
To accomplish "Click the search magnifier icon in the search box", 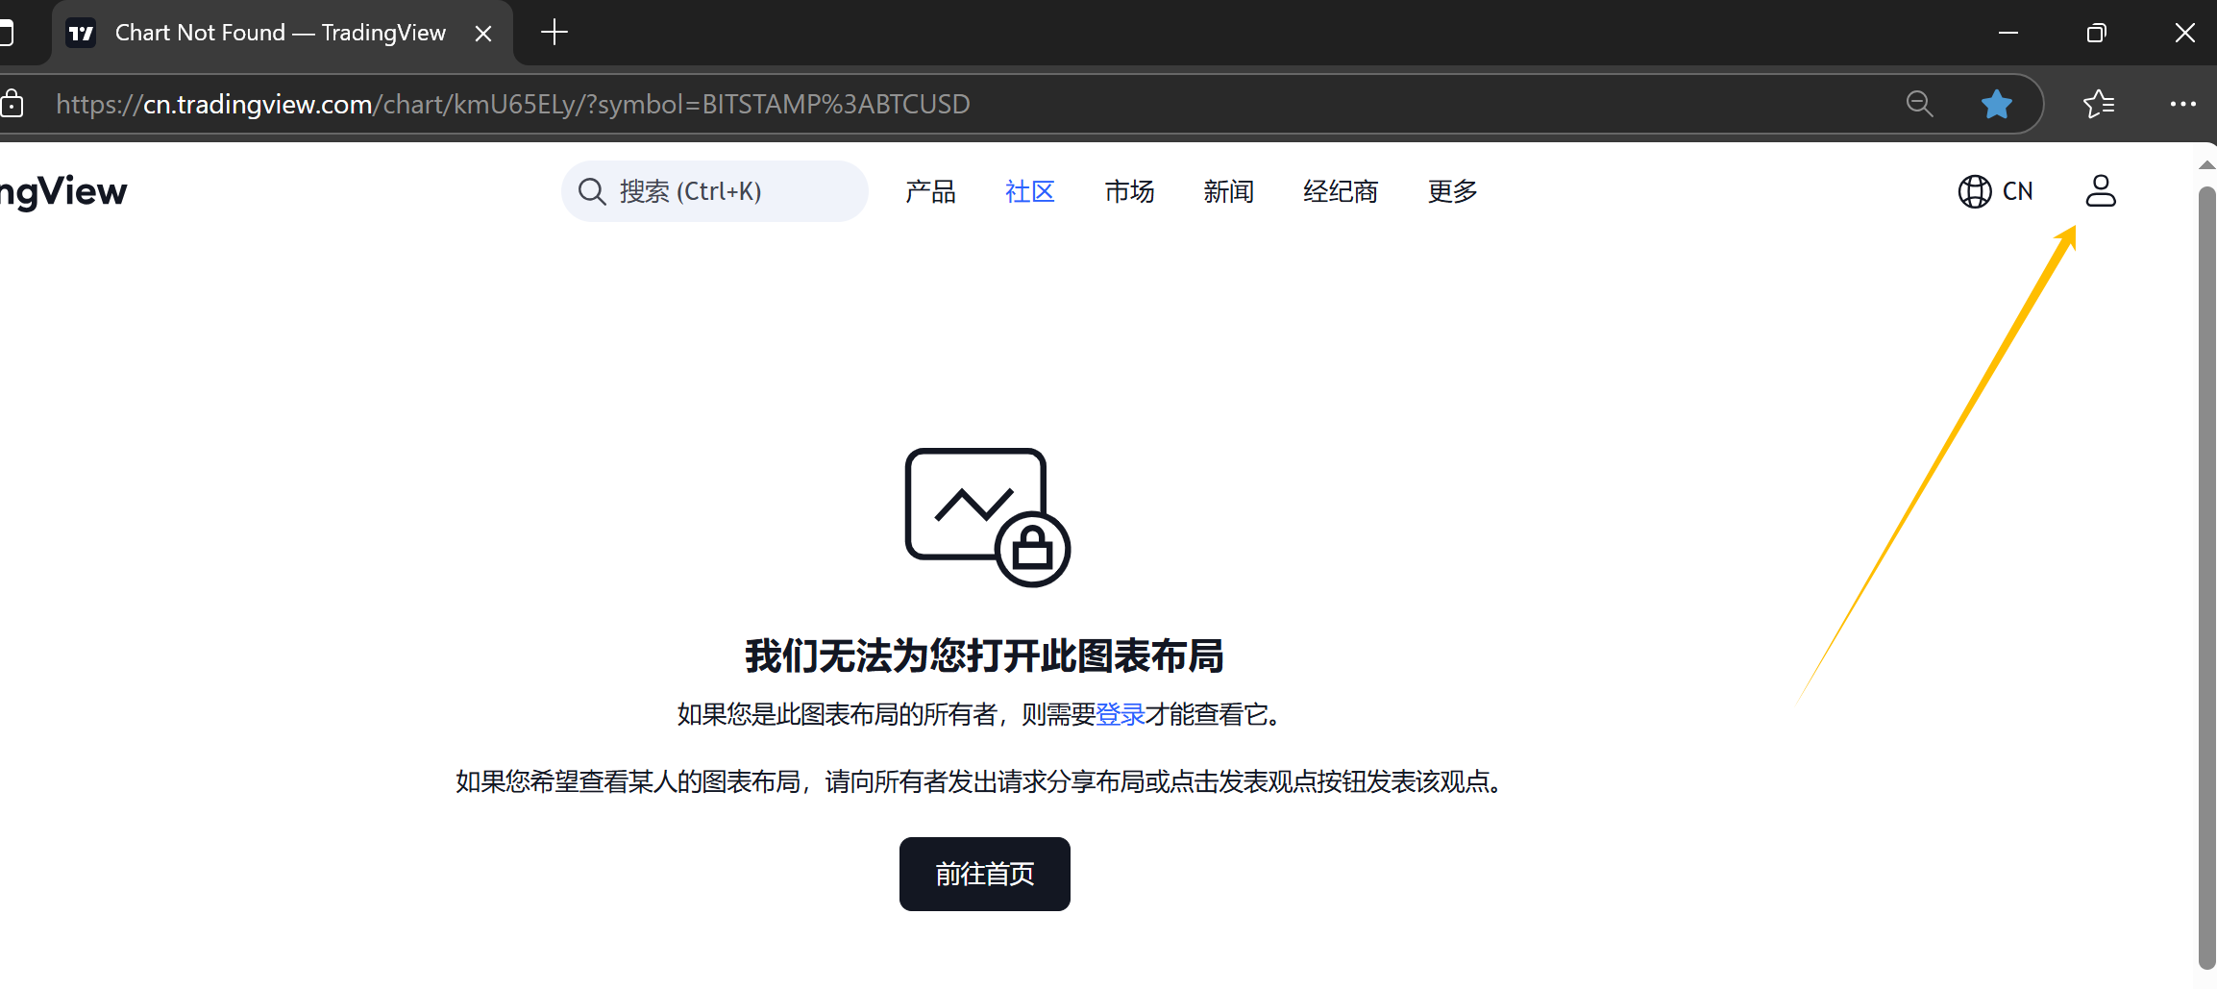I will tap(592, 190).
